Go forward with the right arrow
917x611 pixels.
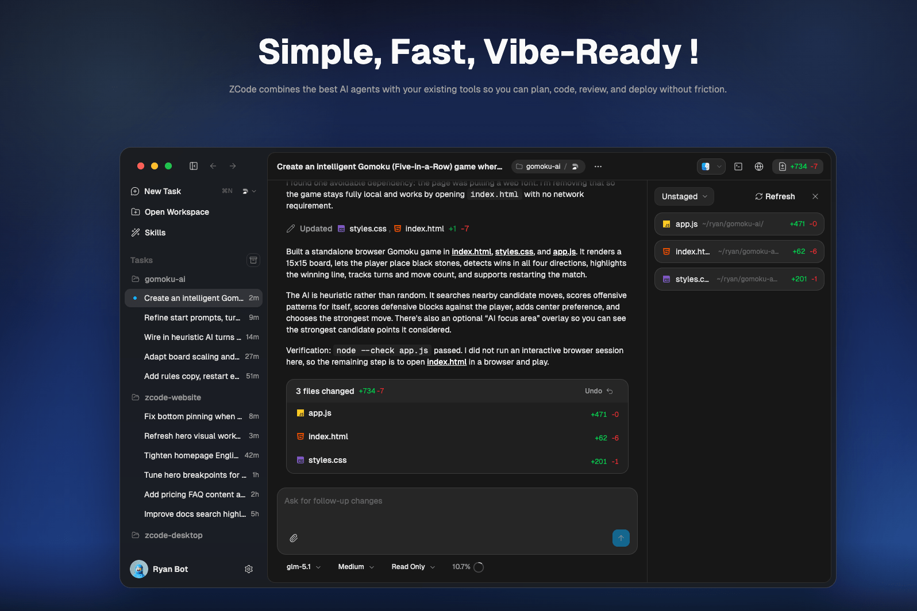[x=233, y=166]
